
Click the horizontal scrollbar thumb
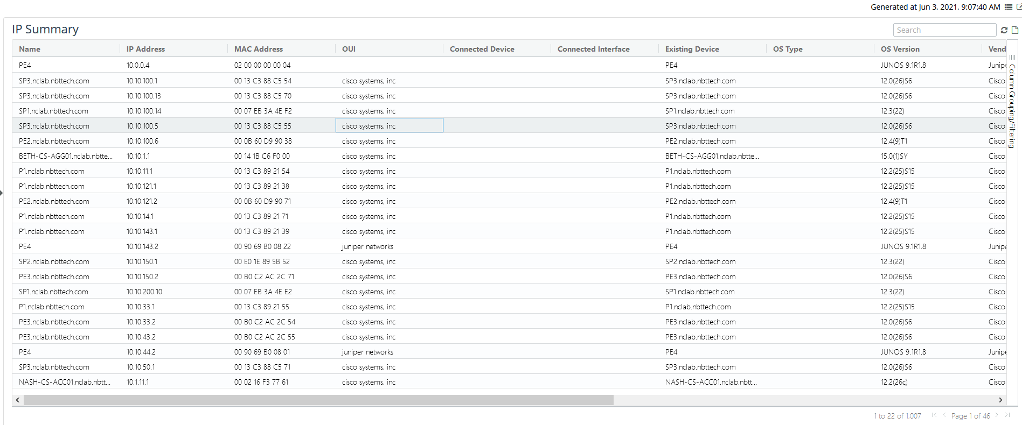pos(318,400)
